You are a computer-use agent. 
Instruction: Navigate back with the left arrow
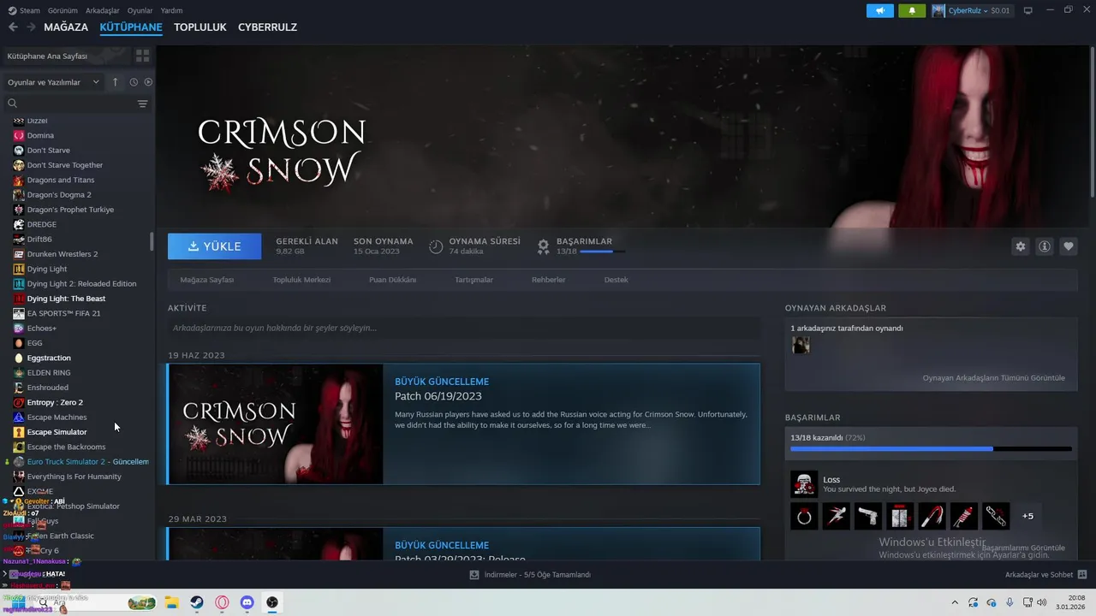coord(13,27)
